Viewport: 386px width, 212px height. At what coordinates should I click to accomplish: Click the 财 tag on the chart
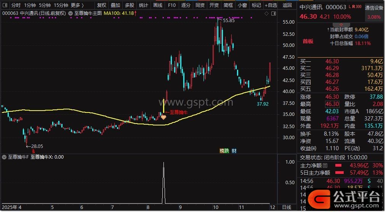coord(234,151)
